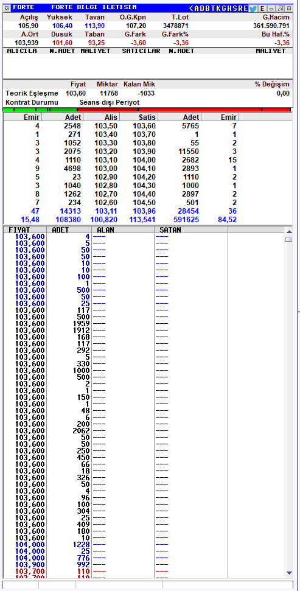
Task: Click the Kalan Mik value -1033
Action: [146, 93]
